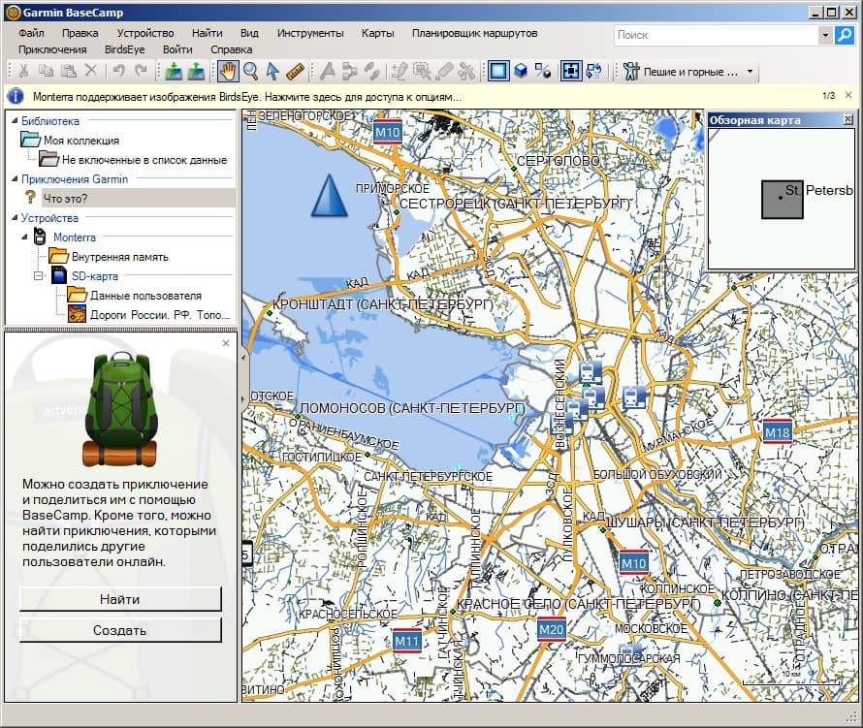Click the blue compass arrow on map
The image size is (863, 728).
329,196
